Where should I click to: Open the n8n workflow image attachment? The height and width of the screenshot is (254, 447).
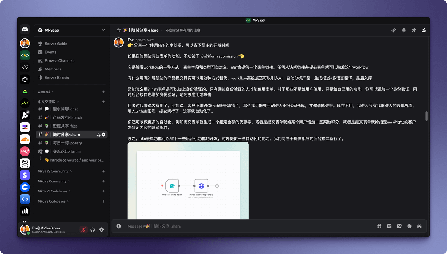click(x=188, y=181)
